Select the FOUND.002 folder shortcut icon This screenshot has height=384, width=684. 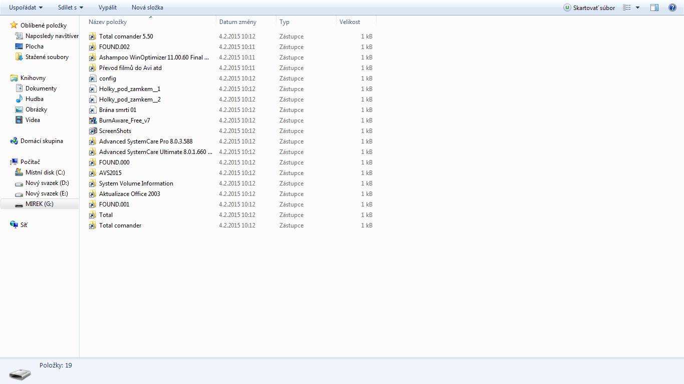coord(92,47)
